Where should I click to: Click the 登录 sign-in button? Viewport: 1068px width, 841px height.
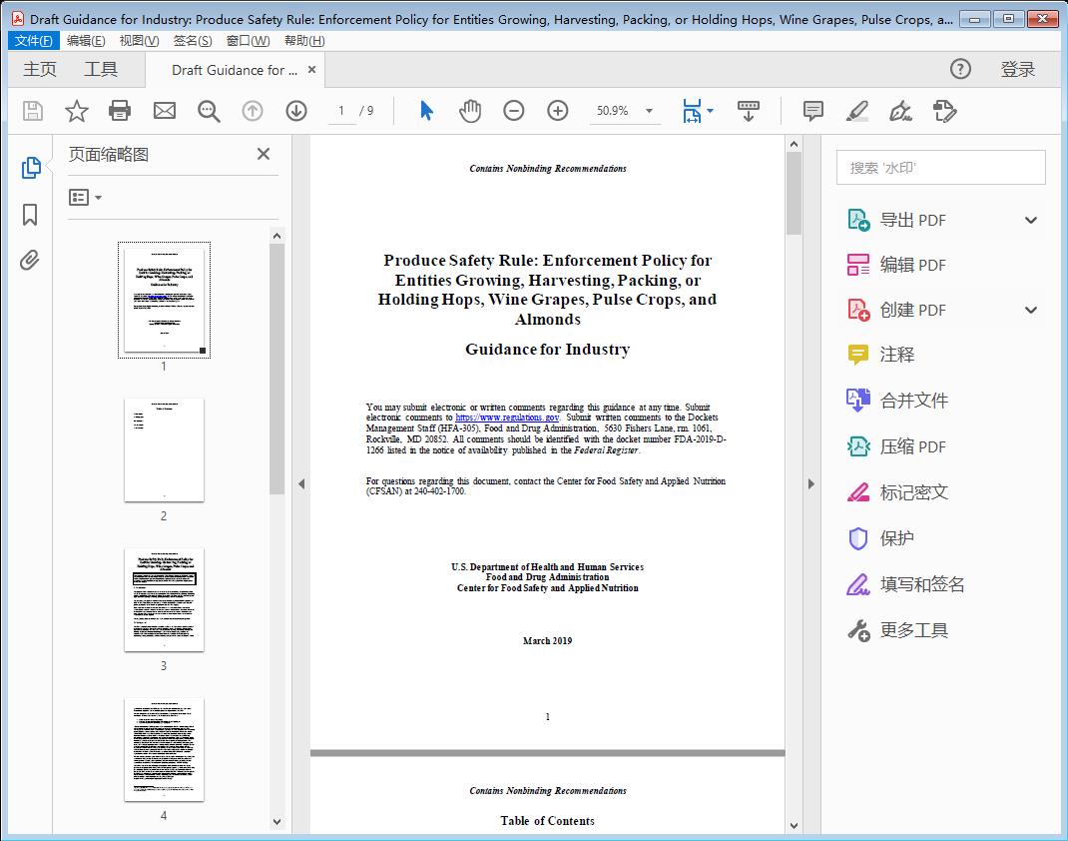[1017, 69]
